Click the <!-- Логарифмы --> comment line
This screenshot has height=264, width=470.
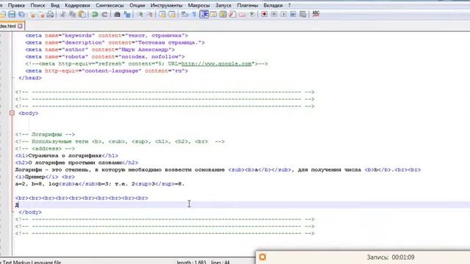click(x=45, y=134)
